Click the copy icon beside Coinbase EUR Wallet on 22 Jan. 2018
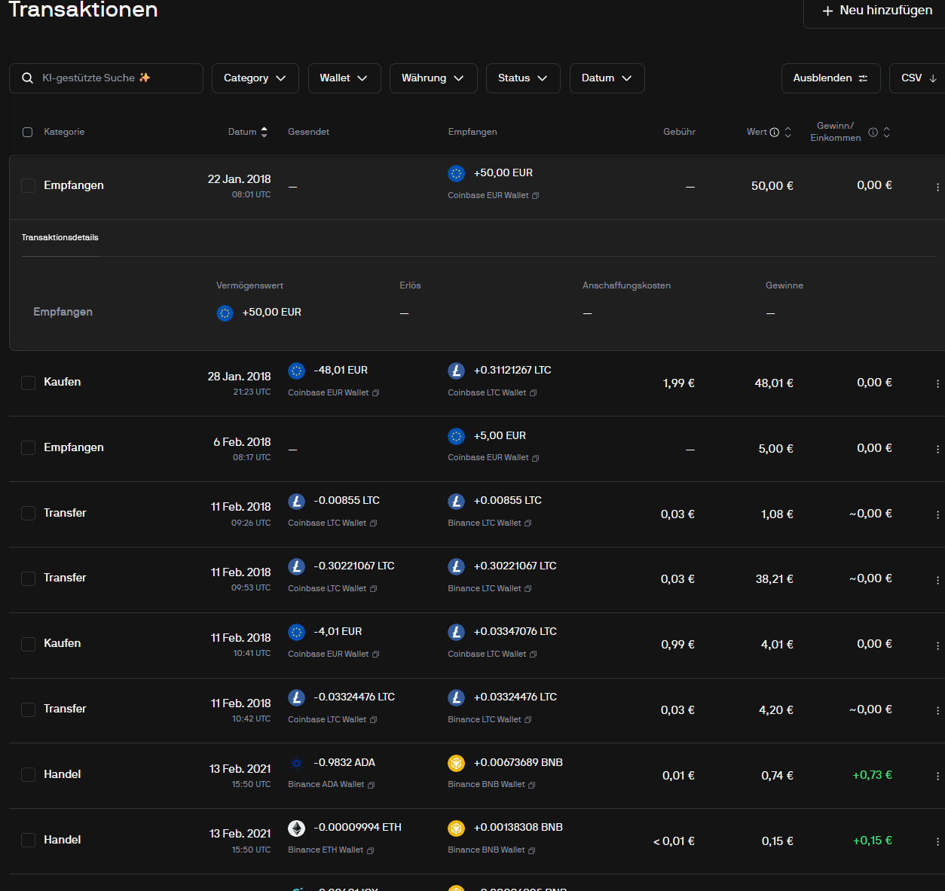The height and width of the screenshot is (891, 945). click(x=536, y=196)
